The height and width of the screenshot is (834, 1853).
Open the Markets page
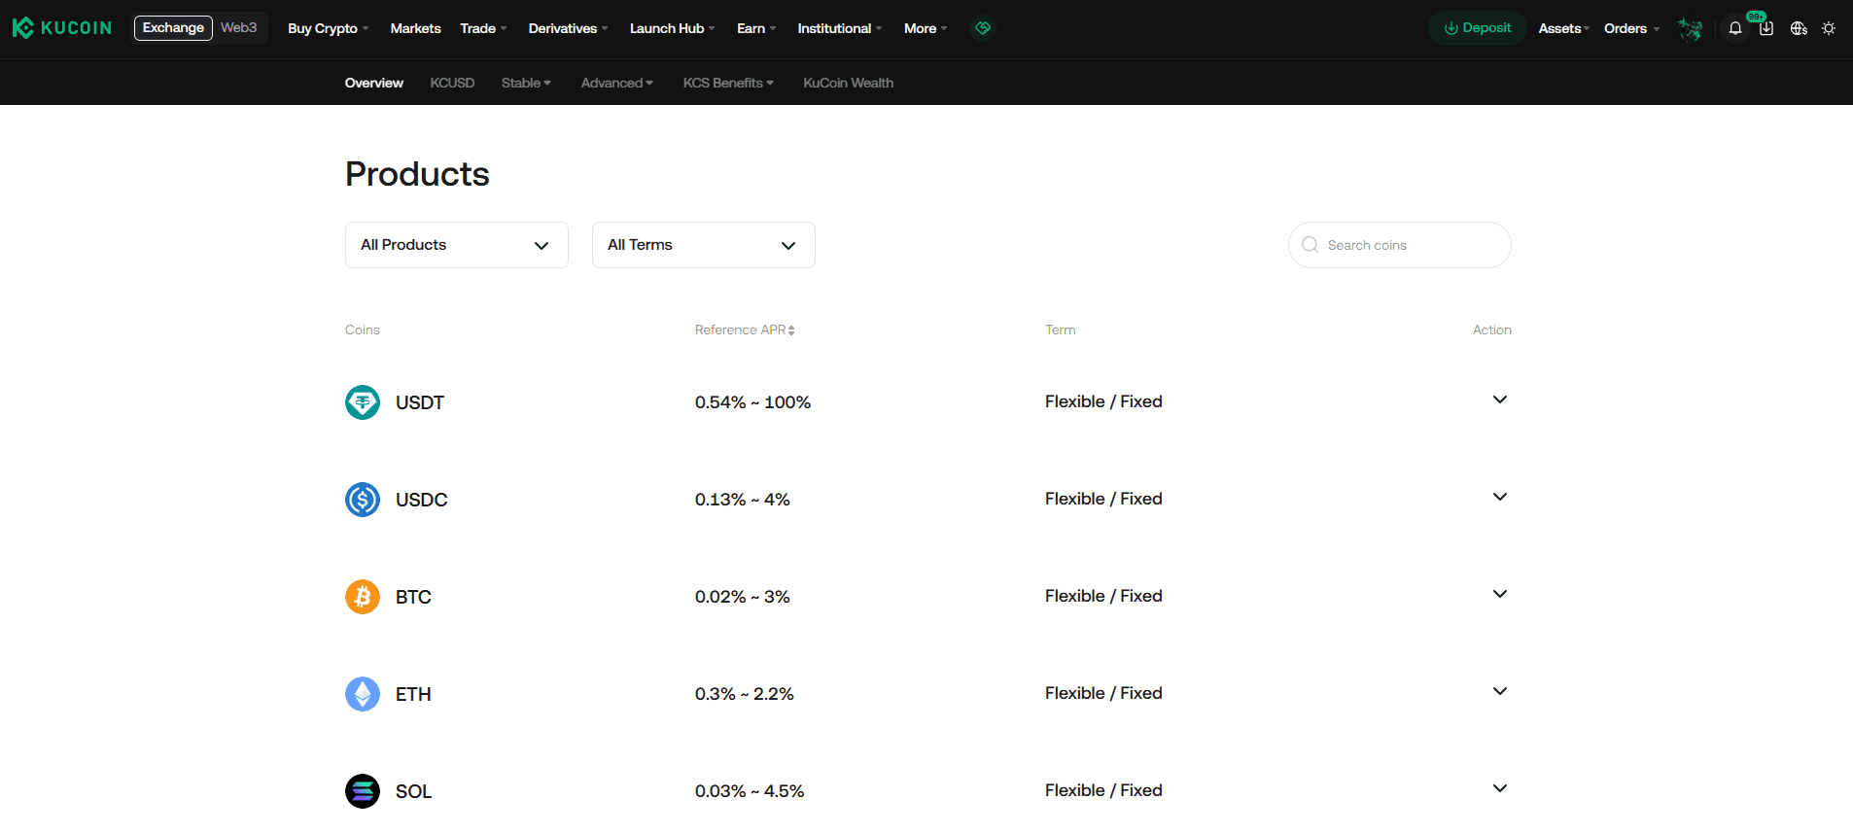pos(415,28)
